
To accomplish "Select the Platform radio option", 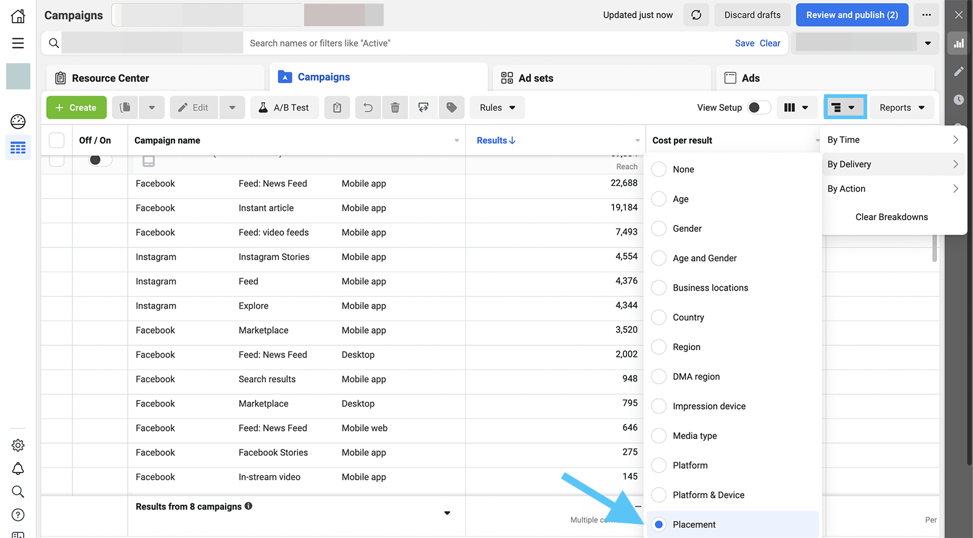I will (x=659, y=465).
